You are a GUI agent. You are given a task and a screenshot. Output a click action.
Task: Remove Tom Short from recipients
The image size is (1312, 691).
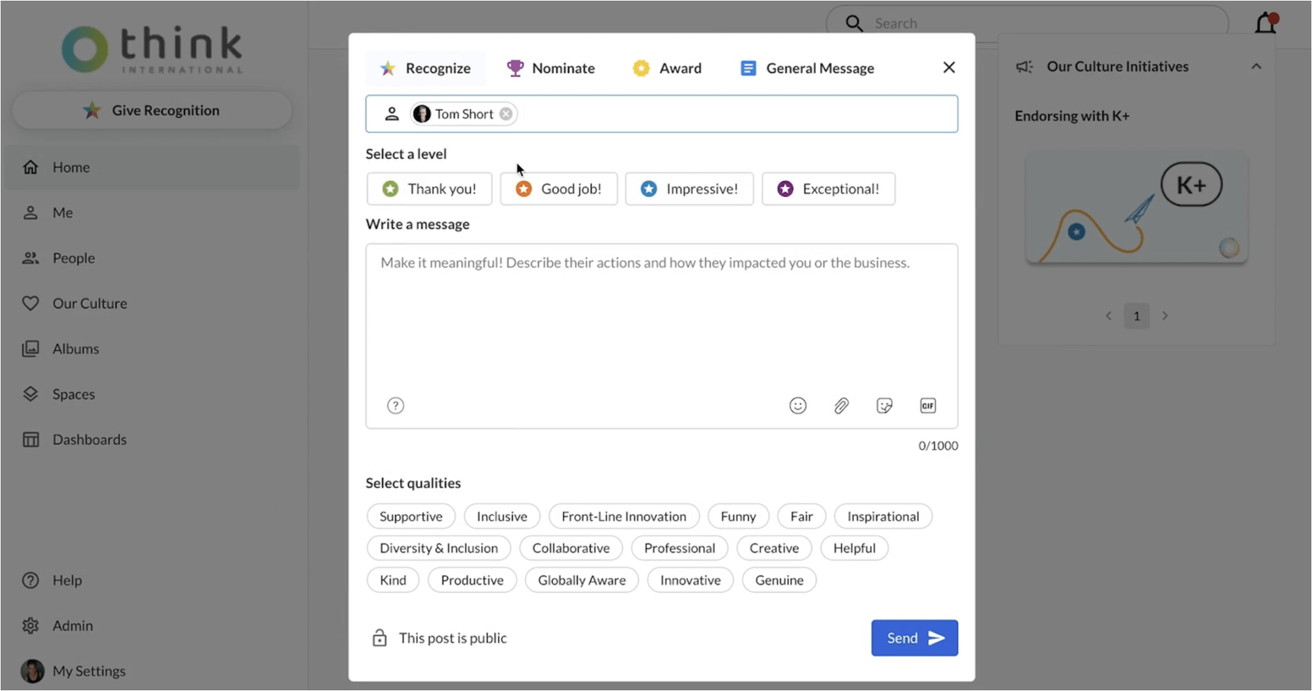click(506, 114)
